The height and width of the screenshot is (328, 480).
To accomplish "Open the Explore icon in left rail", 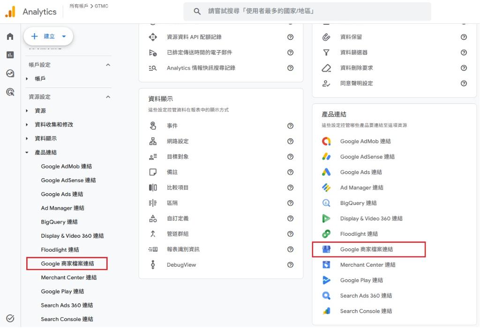I will pos(10,73).
